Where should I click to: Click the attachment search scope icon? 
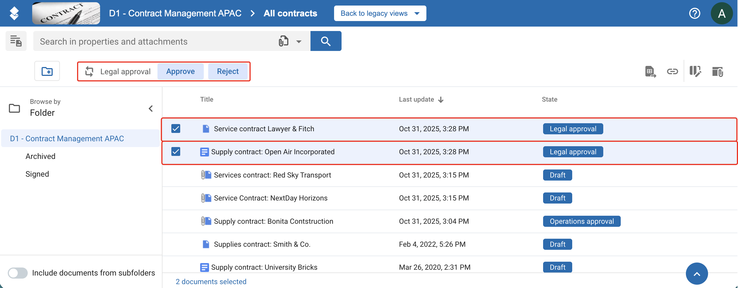(283, 41)
